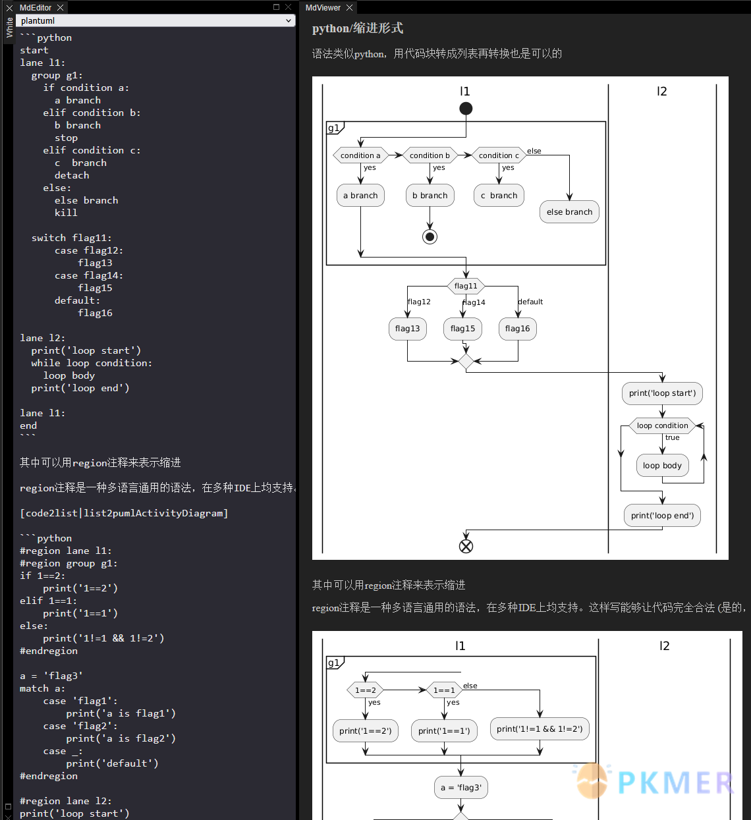Click the X icon above the Write sidebar tab
This screenshot has width=751, height=820.
(x=9, y=8)
